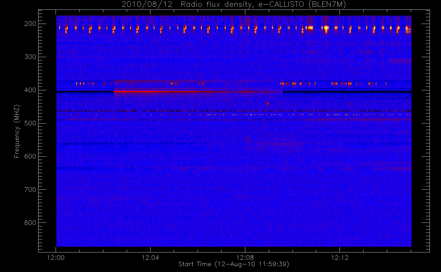The width and height of the screenshot is (441, 272).
Task: Click the 12:12 time tick label
Action: pyautogui.click(x=340, y=258)
